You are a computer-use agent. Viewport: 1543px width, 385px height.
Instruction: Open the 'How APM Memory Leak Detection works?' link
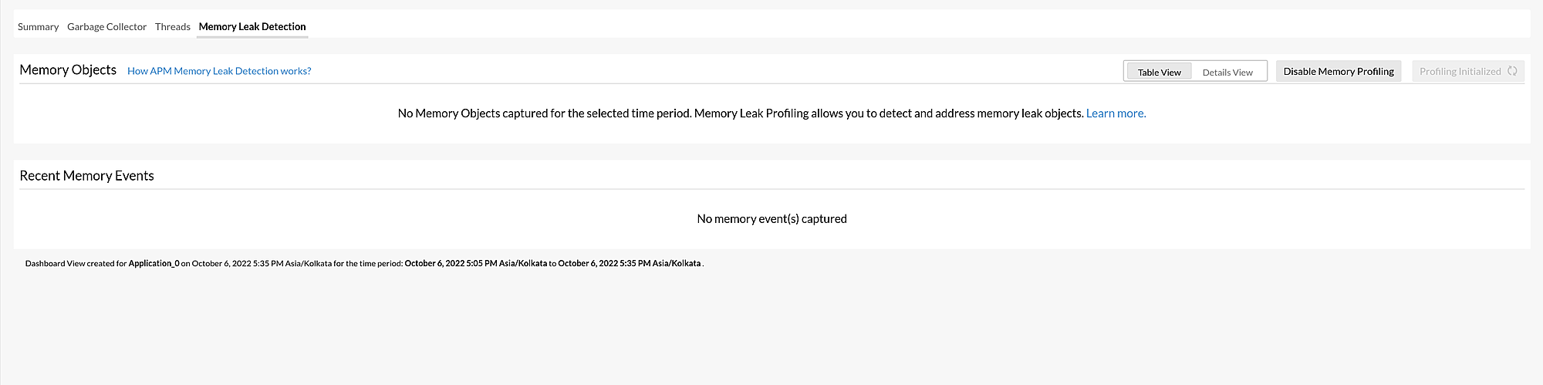(x=219, y=71)
